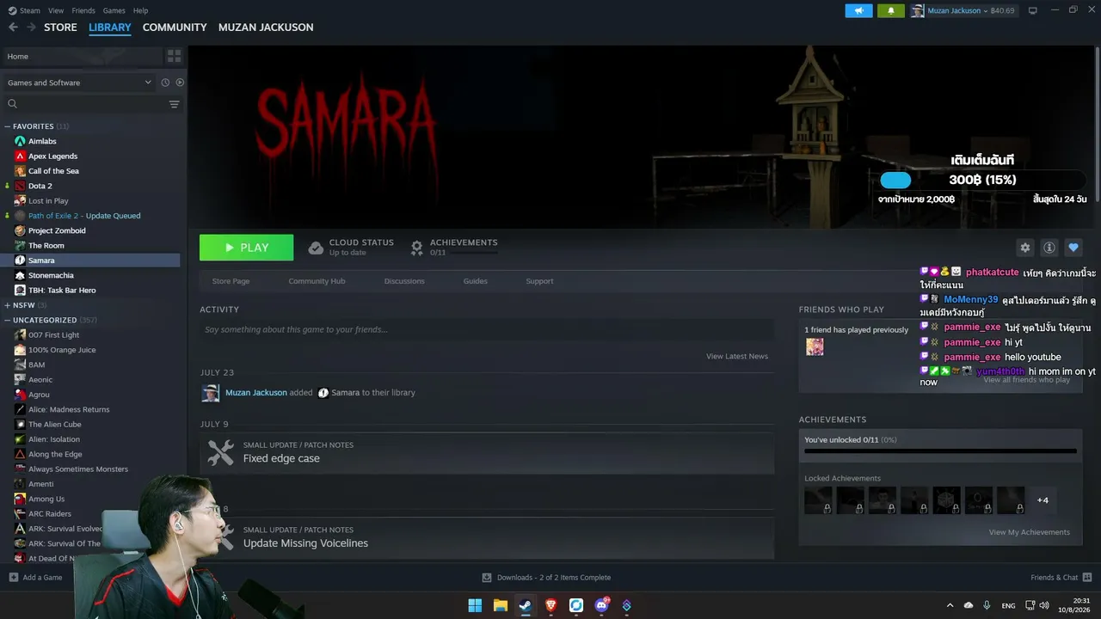
Task: Show the +4 more locked achievements
Action: (1043, 500)
